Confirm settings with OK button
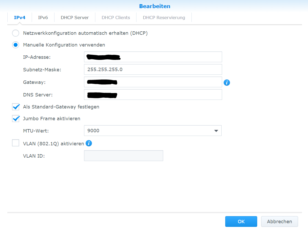Image resolution: width=308 pixels, height=230 pixels. 241,221
